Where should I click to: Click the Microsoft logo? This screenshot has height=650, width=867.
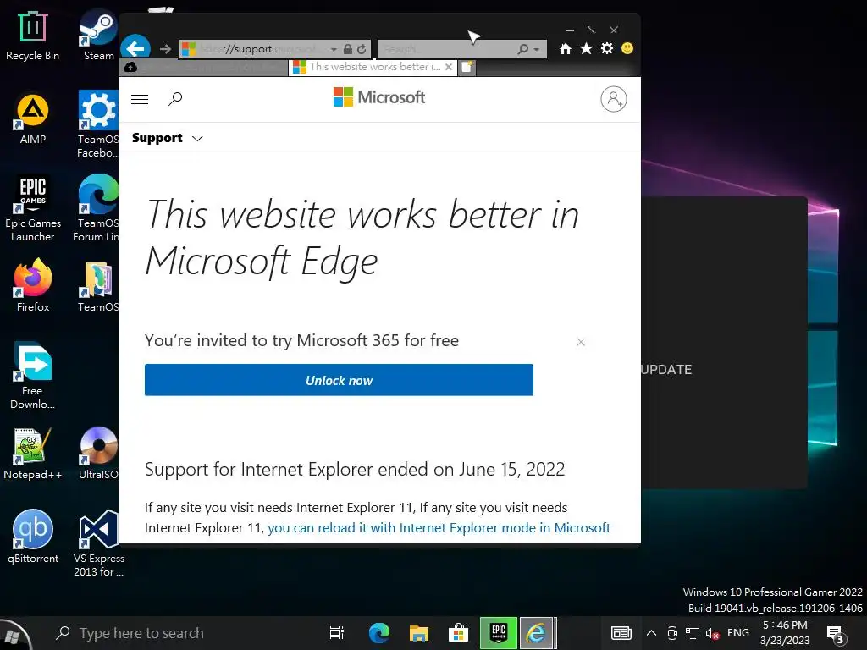pos(379,97)
